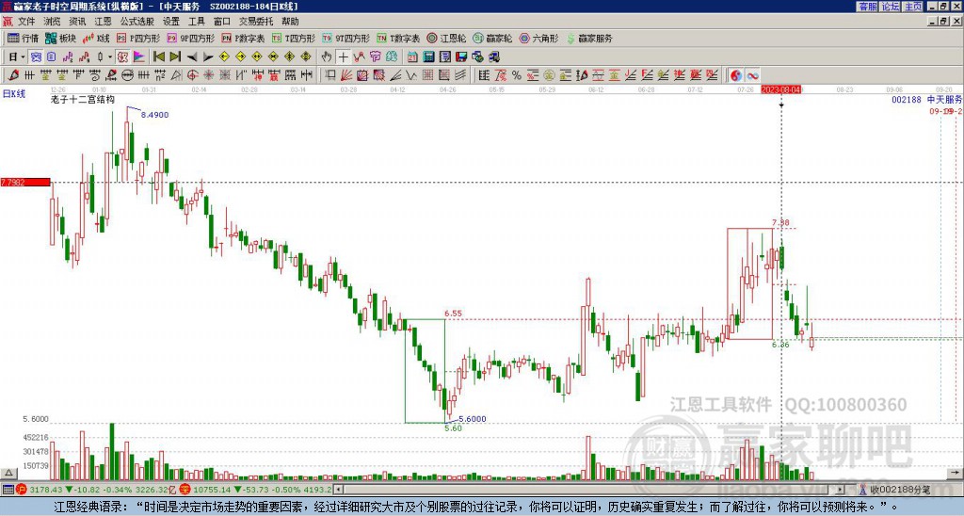964x516 pixels.
Task: Click the gold coin 金 icon
Action: pos(549,75)
